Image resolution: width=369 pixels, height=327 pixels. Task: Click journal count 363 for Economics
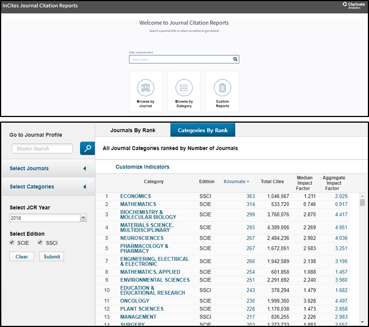coord(251,196)
